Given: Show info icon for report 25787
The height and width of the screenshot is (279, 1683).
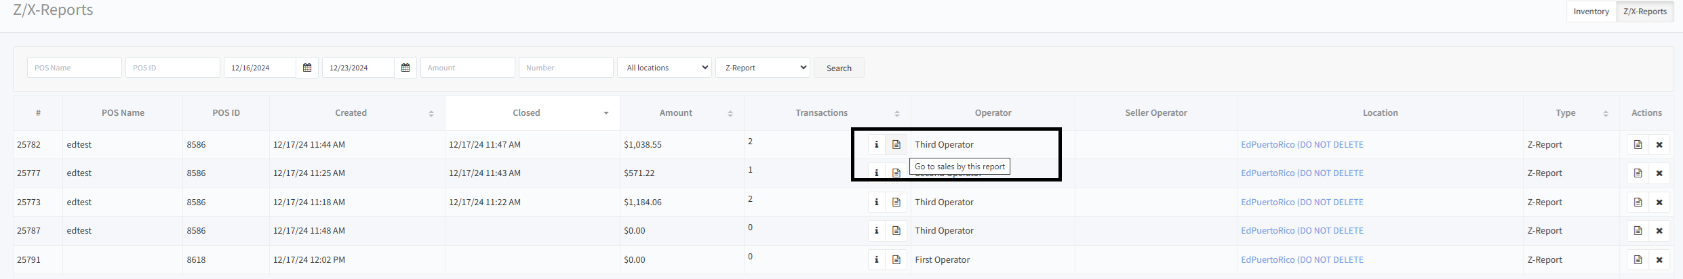Looking at the screenshot, I should pyautogui.click(x=876, y=230).
